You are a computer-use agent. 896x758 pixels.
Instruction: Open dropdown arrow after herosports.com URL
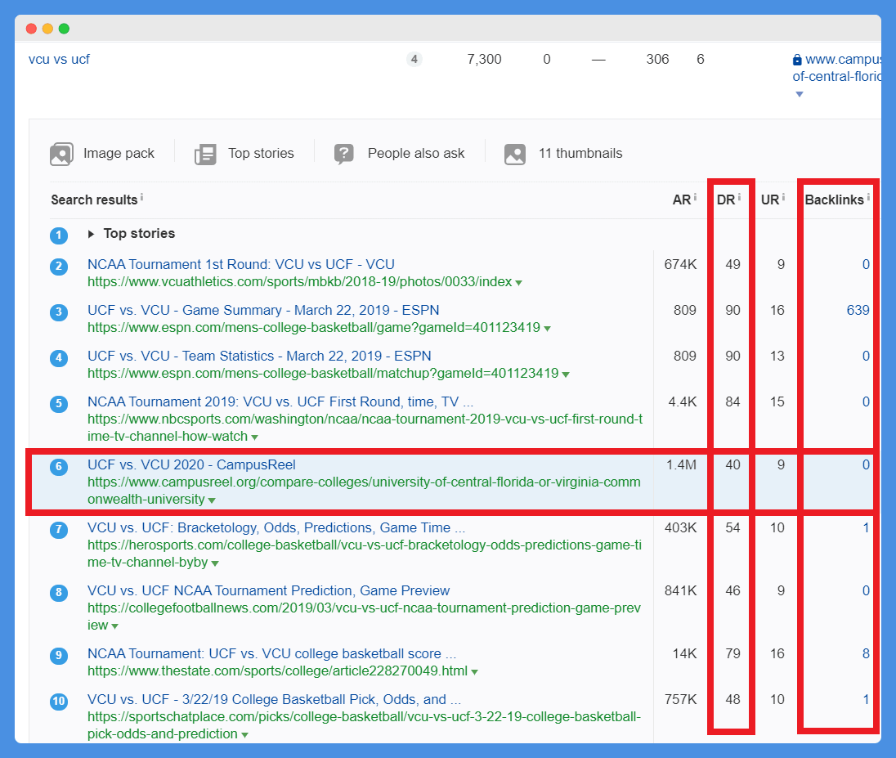(215, 563)
